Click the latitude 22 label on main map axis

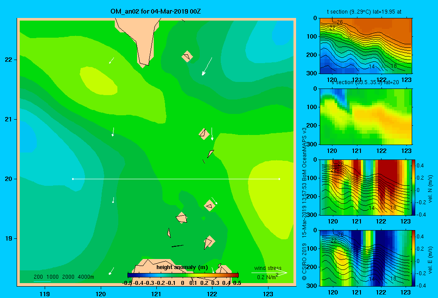(x=9, y=60)
